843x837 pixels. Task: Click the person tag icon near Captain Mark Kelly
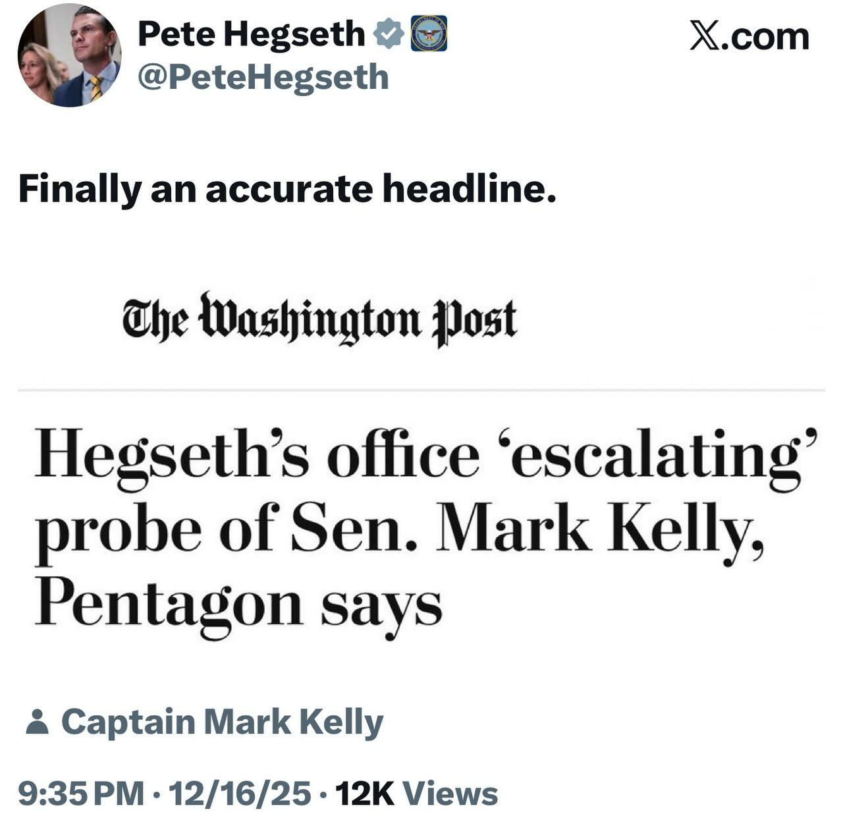37,722
